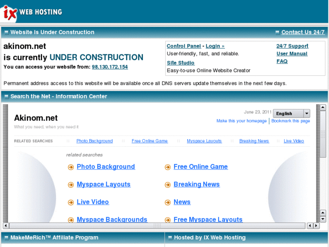Click icon beside Website Is Under Construction
The height and width of the screenshot is (247, 329).
coord(6,32)
